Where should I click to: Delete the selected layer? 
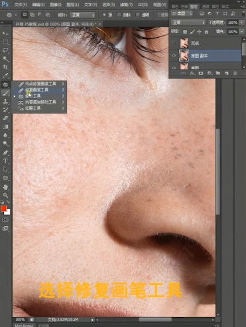235,73
